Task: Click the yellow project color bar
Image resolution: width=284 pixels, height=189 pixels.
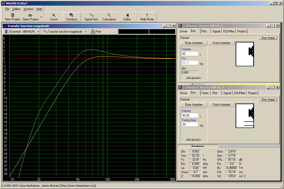Action: pyautogui.click(x=249, y=84)
